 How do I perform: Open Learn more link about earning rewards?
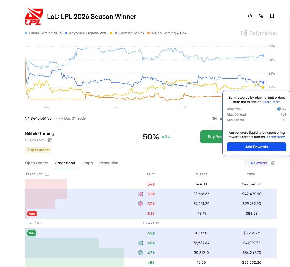(x=271, y=102)
